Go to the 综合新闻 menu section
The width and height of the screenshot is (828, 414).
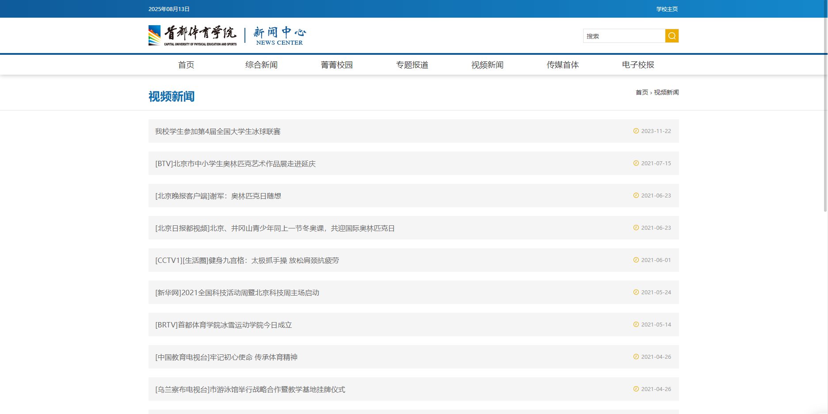coord(261,65)
